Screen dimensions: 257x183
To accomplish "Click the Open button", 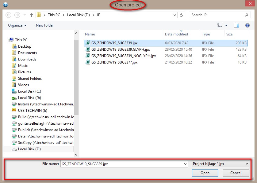I will [x=205, y=173].
